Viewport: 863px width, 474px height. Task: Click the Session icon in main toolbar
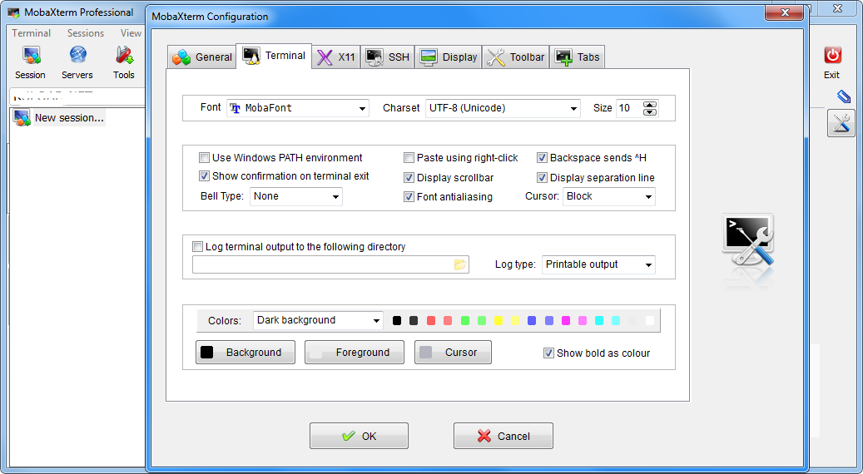click(x=31, y=56)
